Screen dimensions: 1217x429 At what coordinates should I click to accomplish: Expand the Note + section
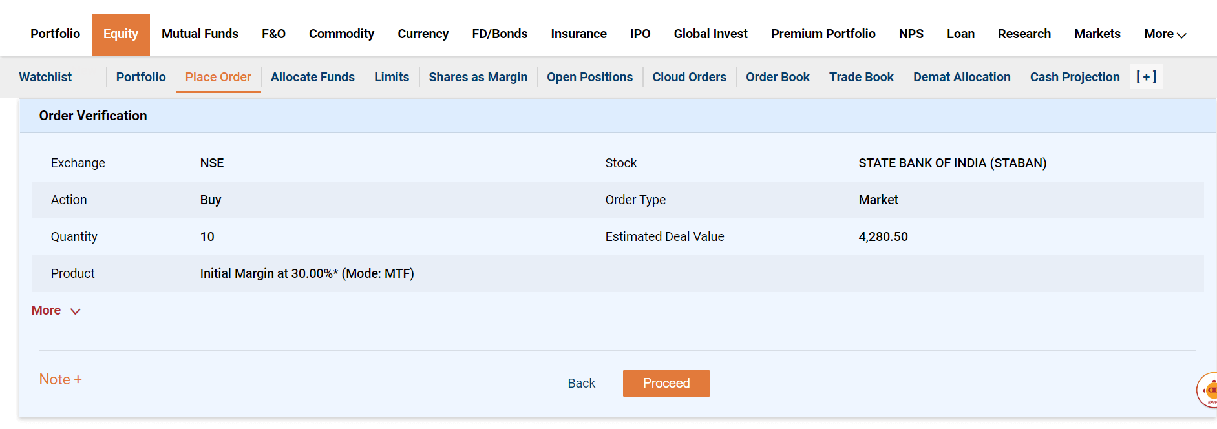click(x=60, y=379)
